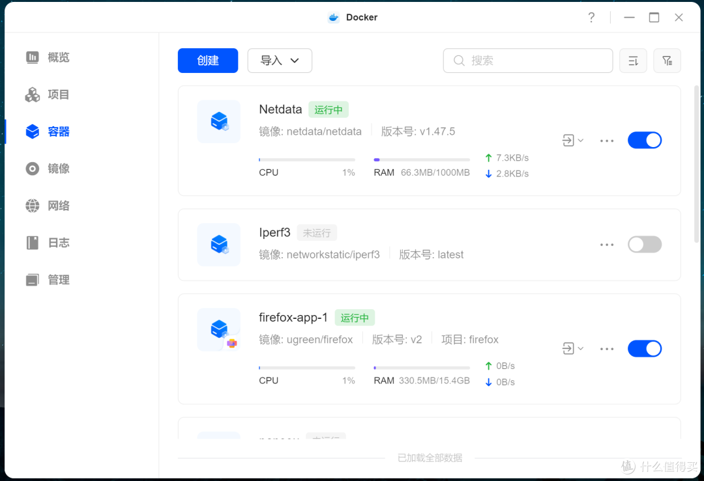Open the 网络 network section

click(47, 206)
